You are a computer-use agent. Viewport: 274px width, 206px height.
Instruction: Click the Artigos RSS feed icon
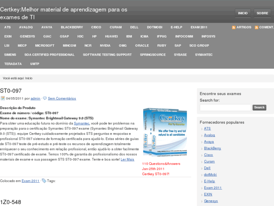click(x=234, y=28)
